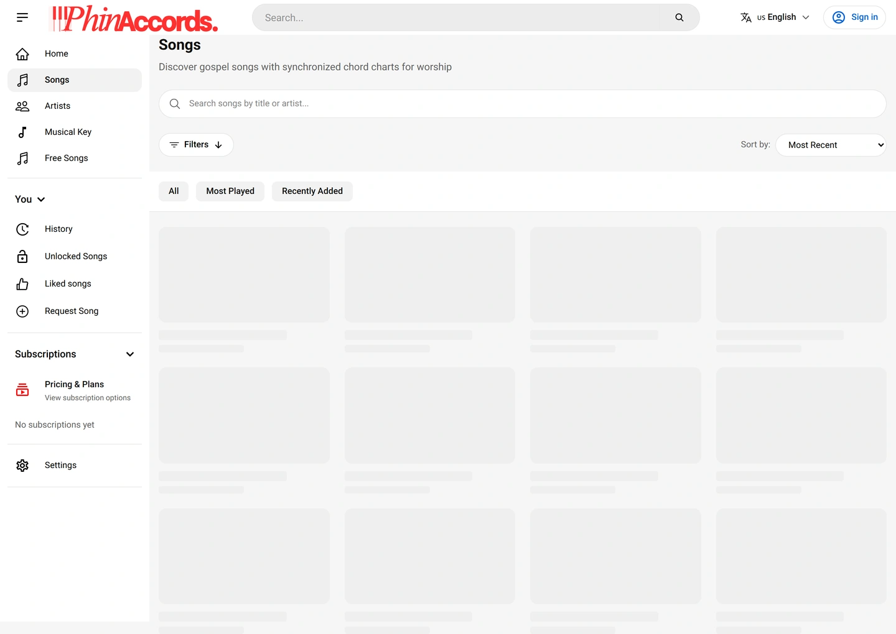Screen dimensions: 896x634
Task: Click the Sign in button
Action: (854, 17)
